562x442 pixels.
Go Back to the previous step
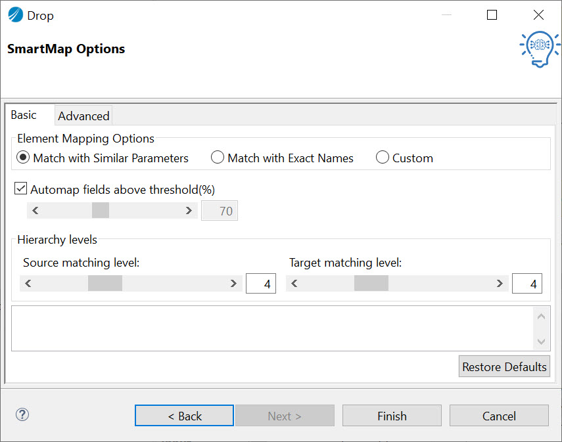coord(184,416)
